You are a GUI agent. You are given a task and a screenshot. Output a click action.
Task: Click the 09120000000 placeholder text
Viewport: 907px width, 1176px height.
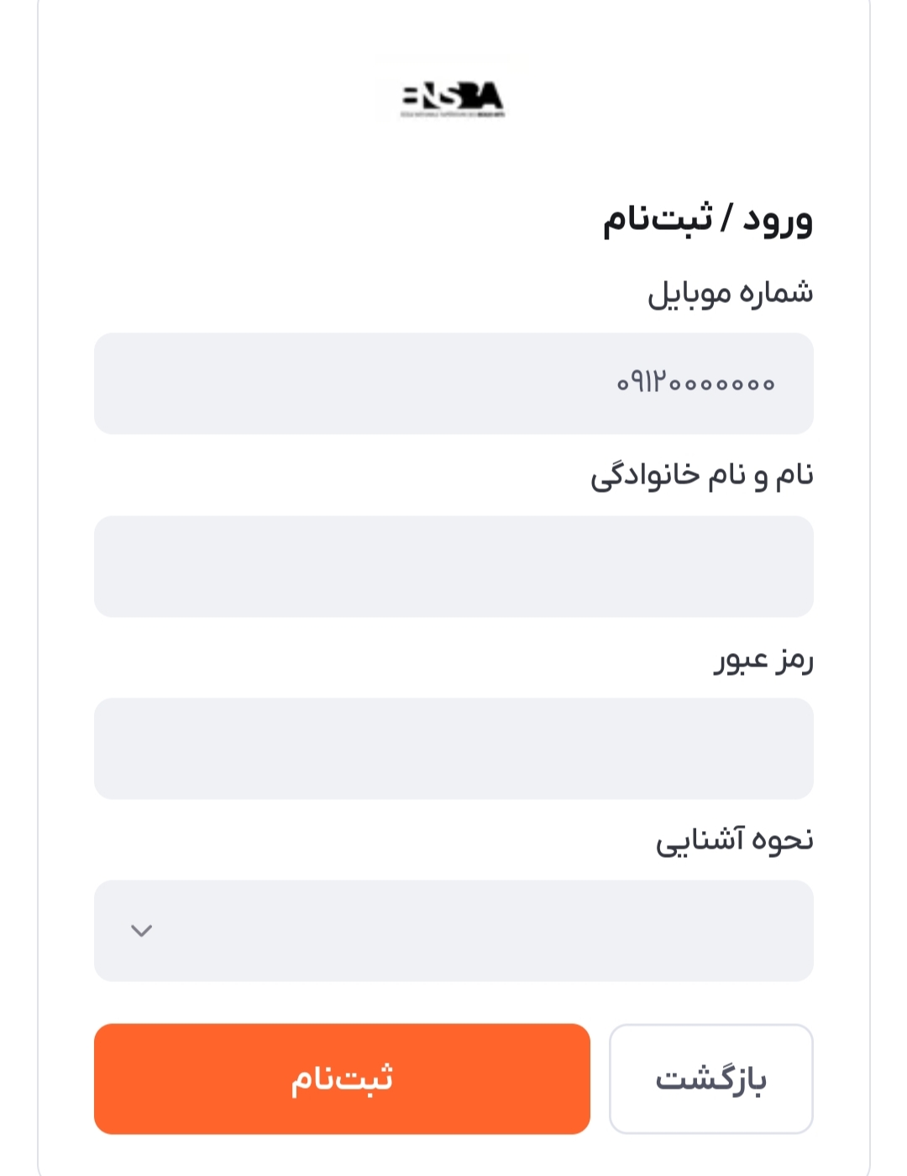[x=695, y=384]
